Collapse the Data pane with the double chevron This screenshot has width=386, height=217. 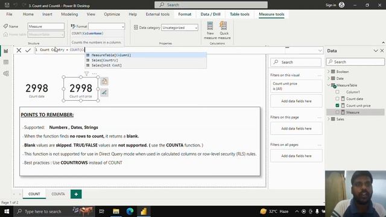(376, 51)
